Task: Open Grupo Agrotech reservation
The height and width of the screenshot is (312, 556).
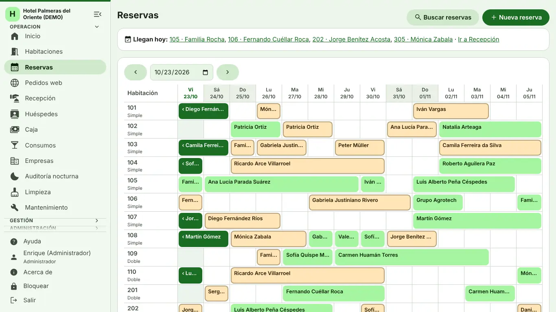Action: (x=438, y=202)
